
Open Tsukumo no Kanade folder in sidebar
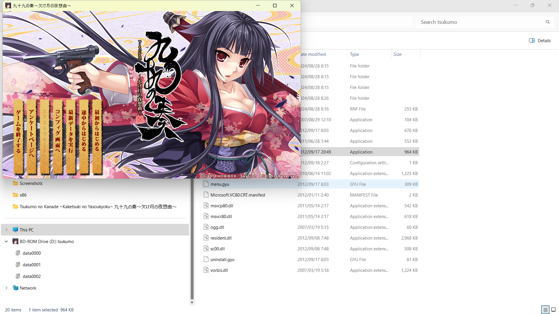coord(95,206)
